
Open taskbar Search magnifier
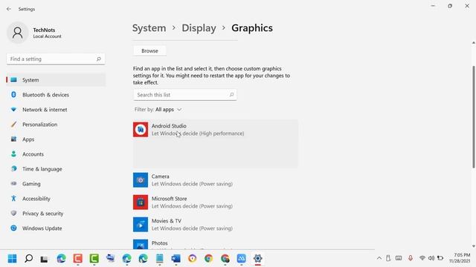point(28,259)
